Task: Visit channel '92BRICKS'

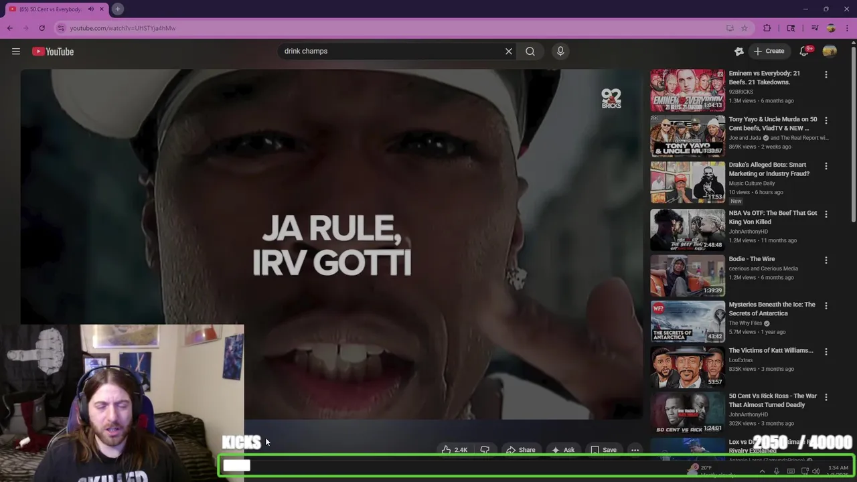Action: click(741, 92)
